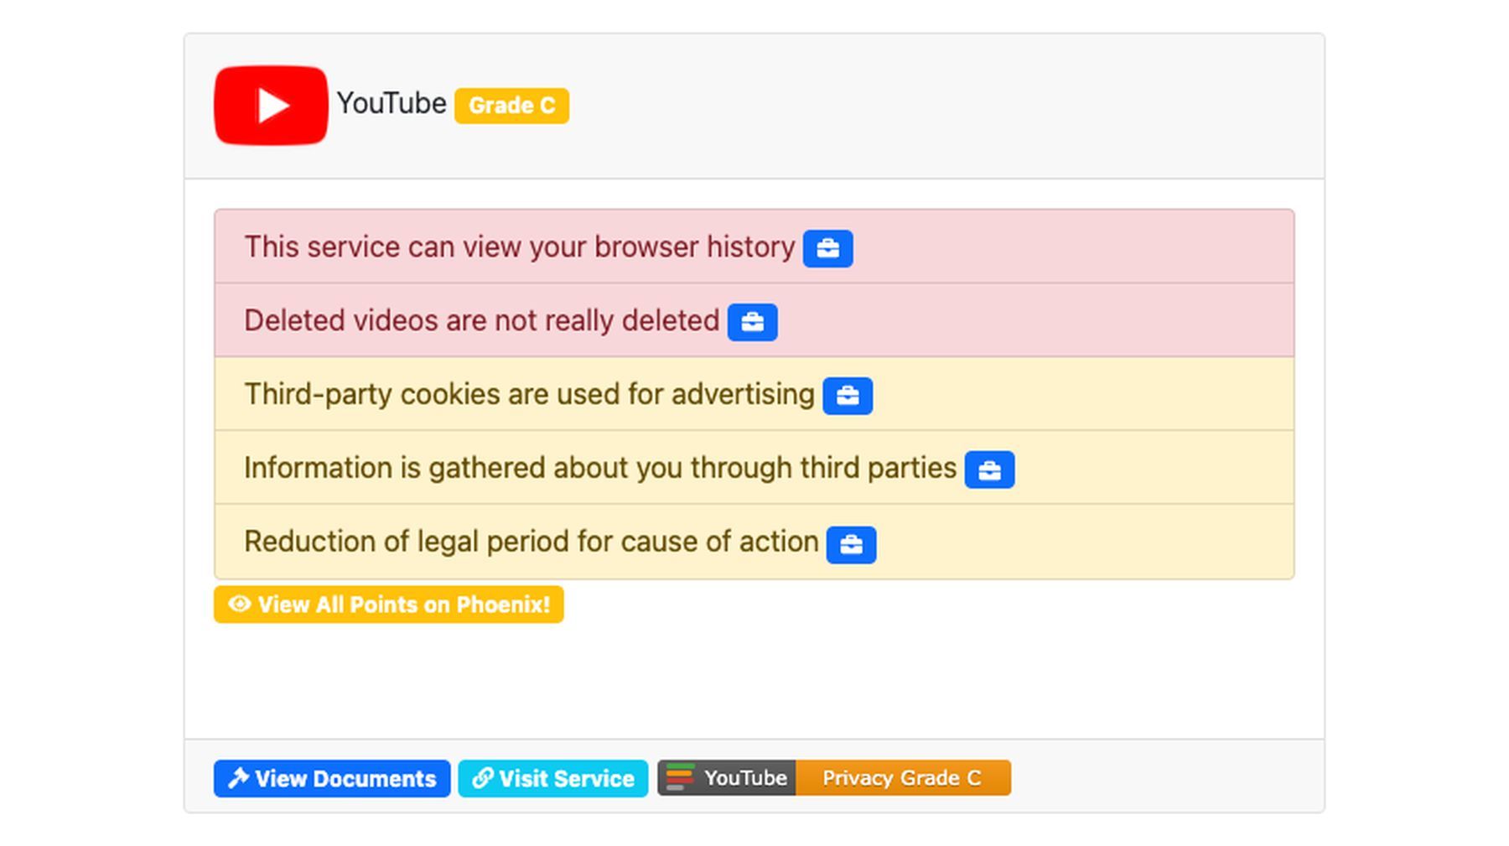Click the YouTube play button logo
Screen dimensions: 1509x846
click(x=270, y=103)
